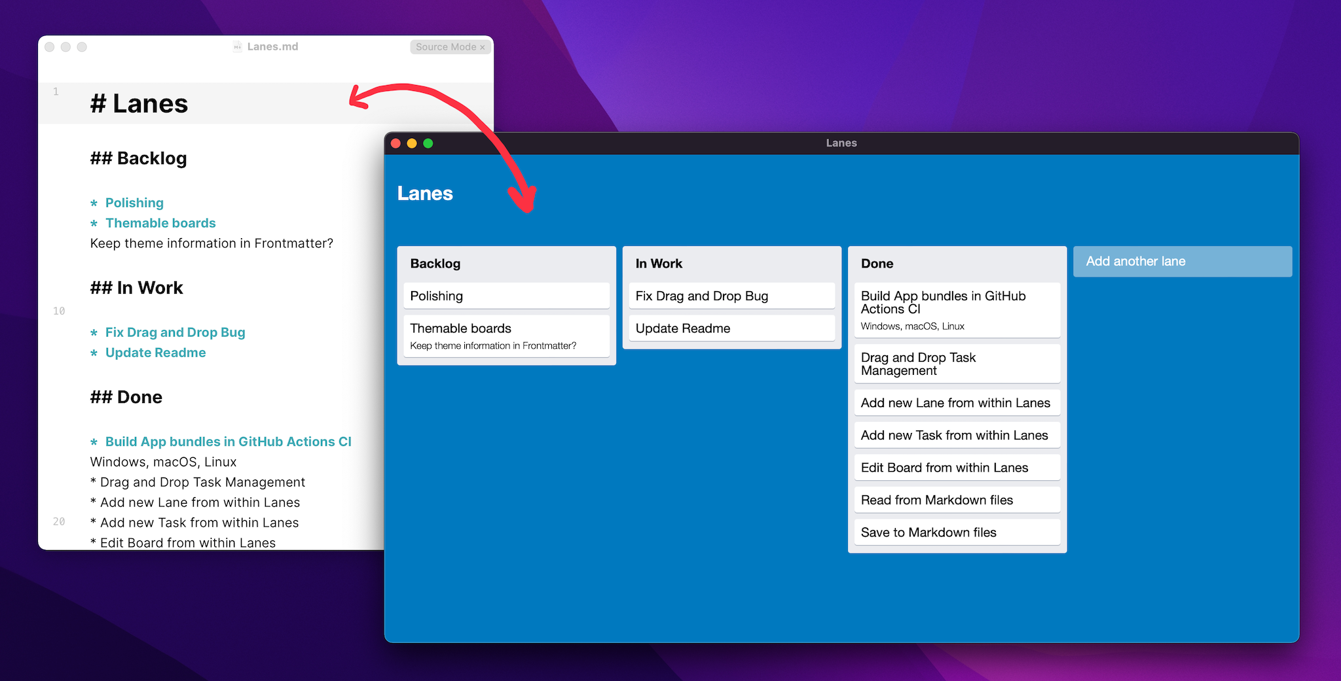Click '* Add new Task from within Lanes' editor line

[x=194, y=523]
